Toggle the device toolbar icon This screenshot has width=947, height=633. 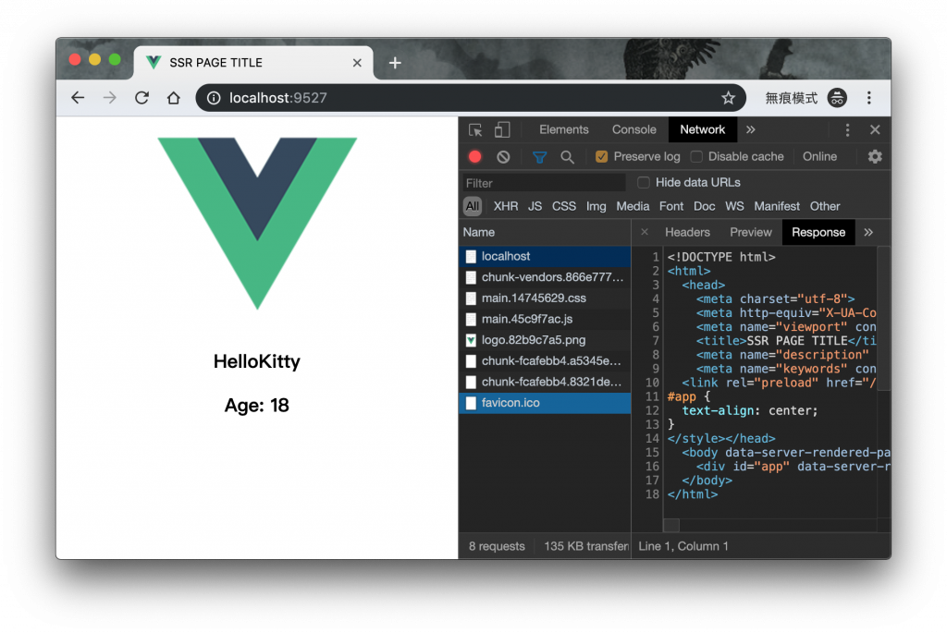point(502,129)
